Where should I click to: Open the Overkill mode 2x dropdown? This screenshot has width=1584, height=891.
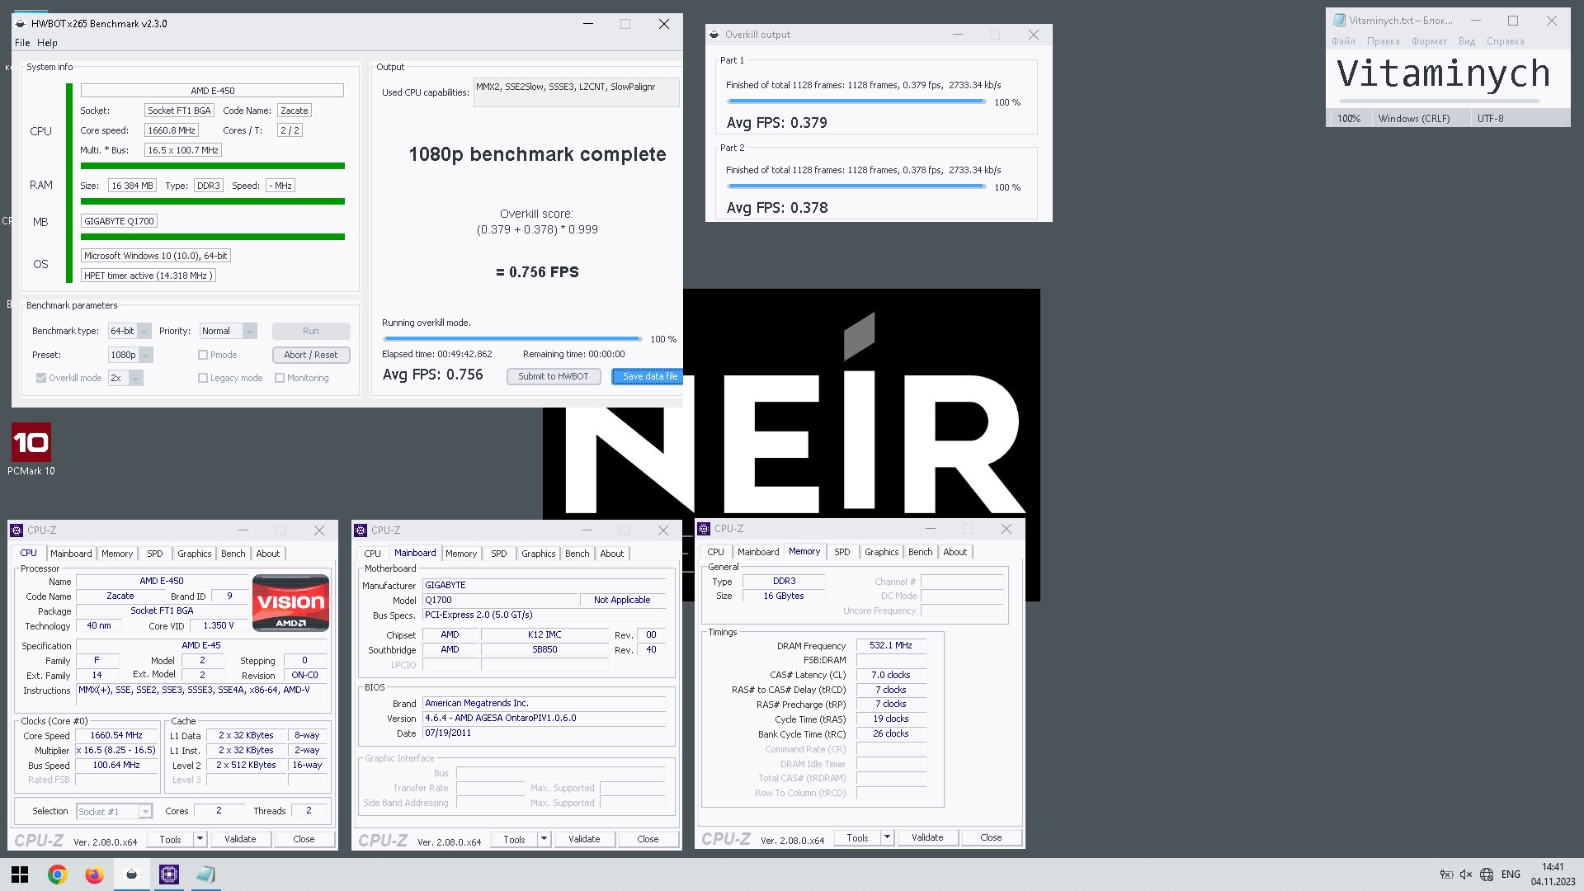pyautogui.click(x=125, y=378)
